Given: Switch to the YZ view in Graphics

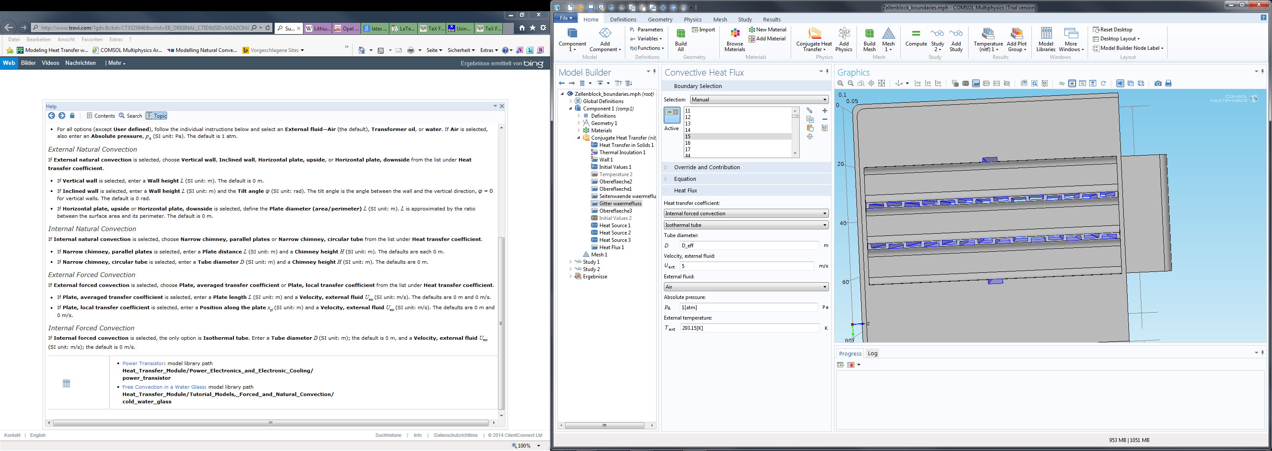Looking at the screenshot, I should click(x=928, y=83).
